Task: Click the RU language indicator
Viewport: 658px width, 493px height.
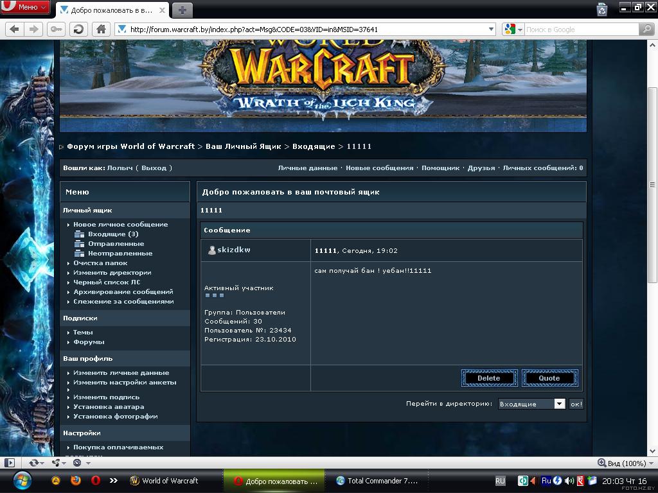Action: [x=500, y=481]
